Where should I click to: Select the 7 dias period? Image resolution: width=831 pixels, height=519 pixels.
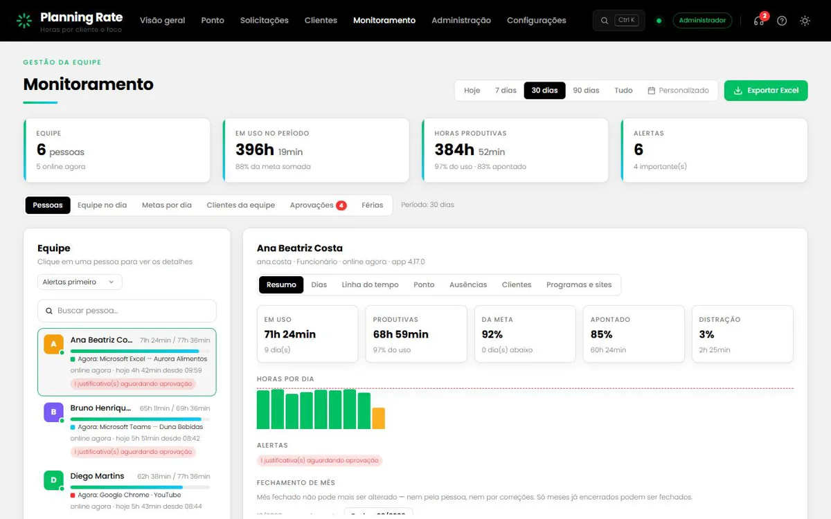[506, 91]
